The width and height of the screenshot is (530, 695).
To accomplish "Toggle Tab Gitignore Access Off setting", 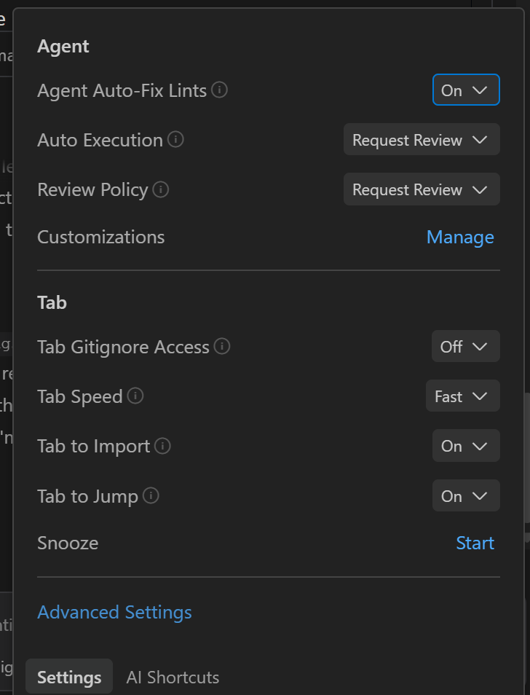I will pos(465,347).
